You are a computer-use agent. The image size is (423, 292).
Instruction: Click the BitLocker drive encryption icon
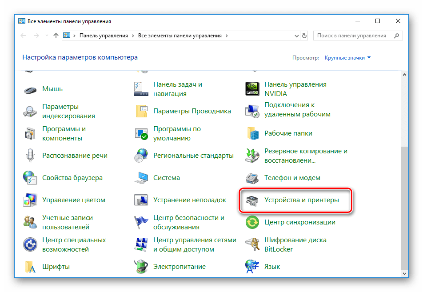click(x=252, y=244)
